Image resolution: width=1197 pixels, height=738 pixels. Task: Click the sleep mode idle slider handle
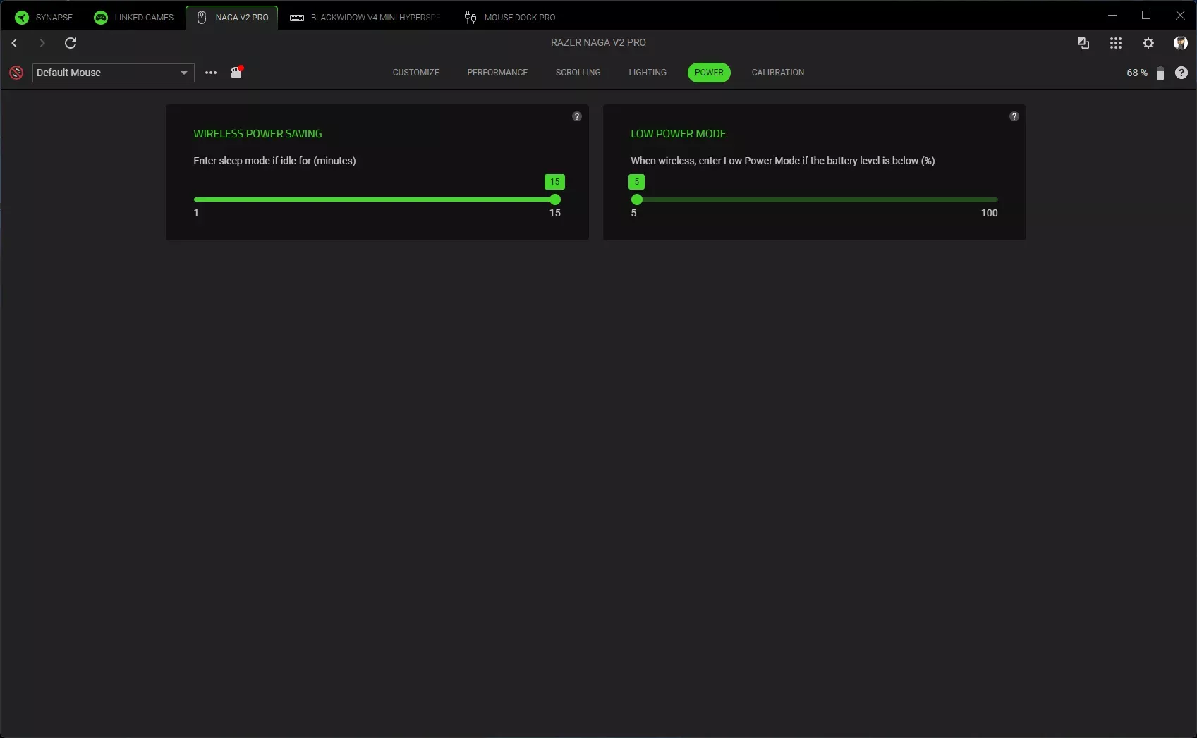pos(555,199)
